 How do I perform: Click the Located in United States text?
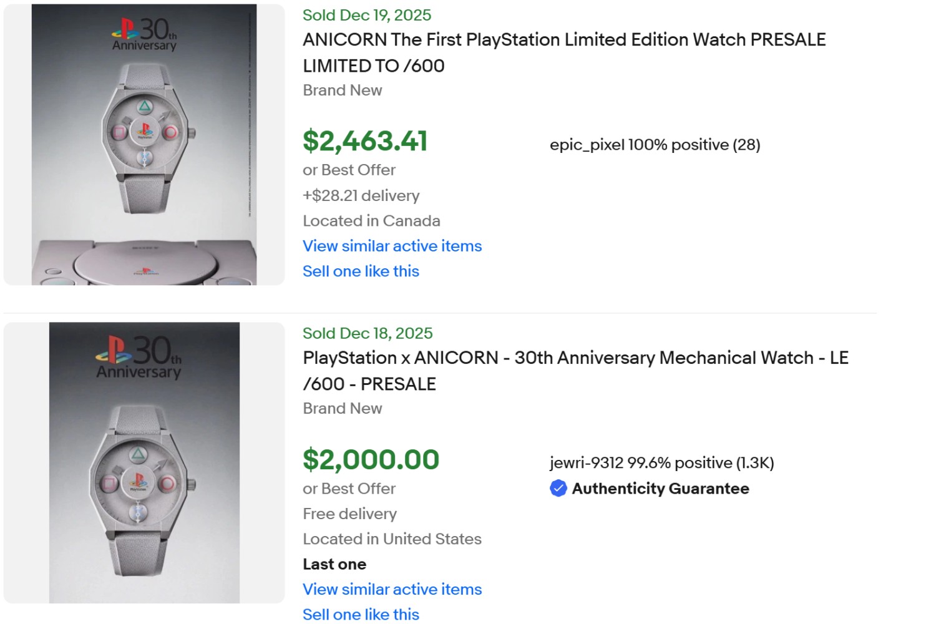pos(392,539)
